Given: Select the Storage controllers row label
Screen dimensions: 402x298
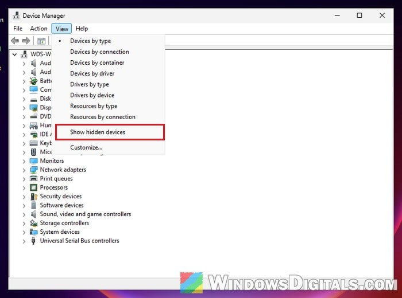Looking at the screenshot, I should pos(64,223).
